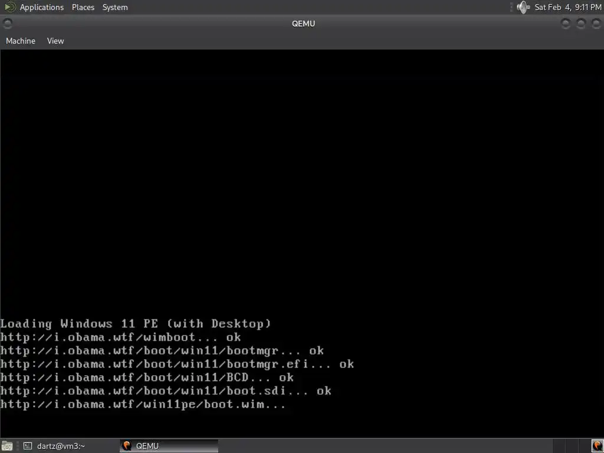The height and width of the screenshot is (453, 604).
Task: Open the System menu
Action: [x=115, y=7]
